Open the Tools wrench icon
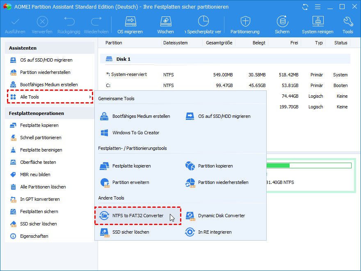Image resolution: width=361 pixels, height=271 pixels. tap(348, 22)
